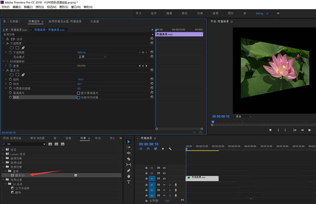Screen dimensions: 316x204
Task: Open the 序列(S) menu
Action: click(x=39, y=7)
